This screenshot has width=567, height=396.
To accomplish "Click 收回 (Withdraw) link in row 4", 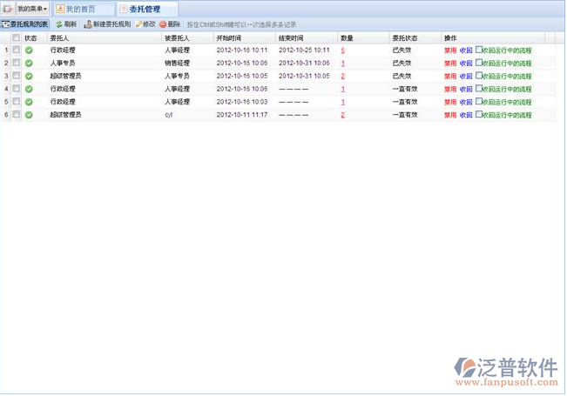I will coord(465,90).
